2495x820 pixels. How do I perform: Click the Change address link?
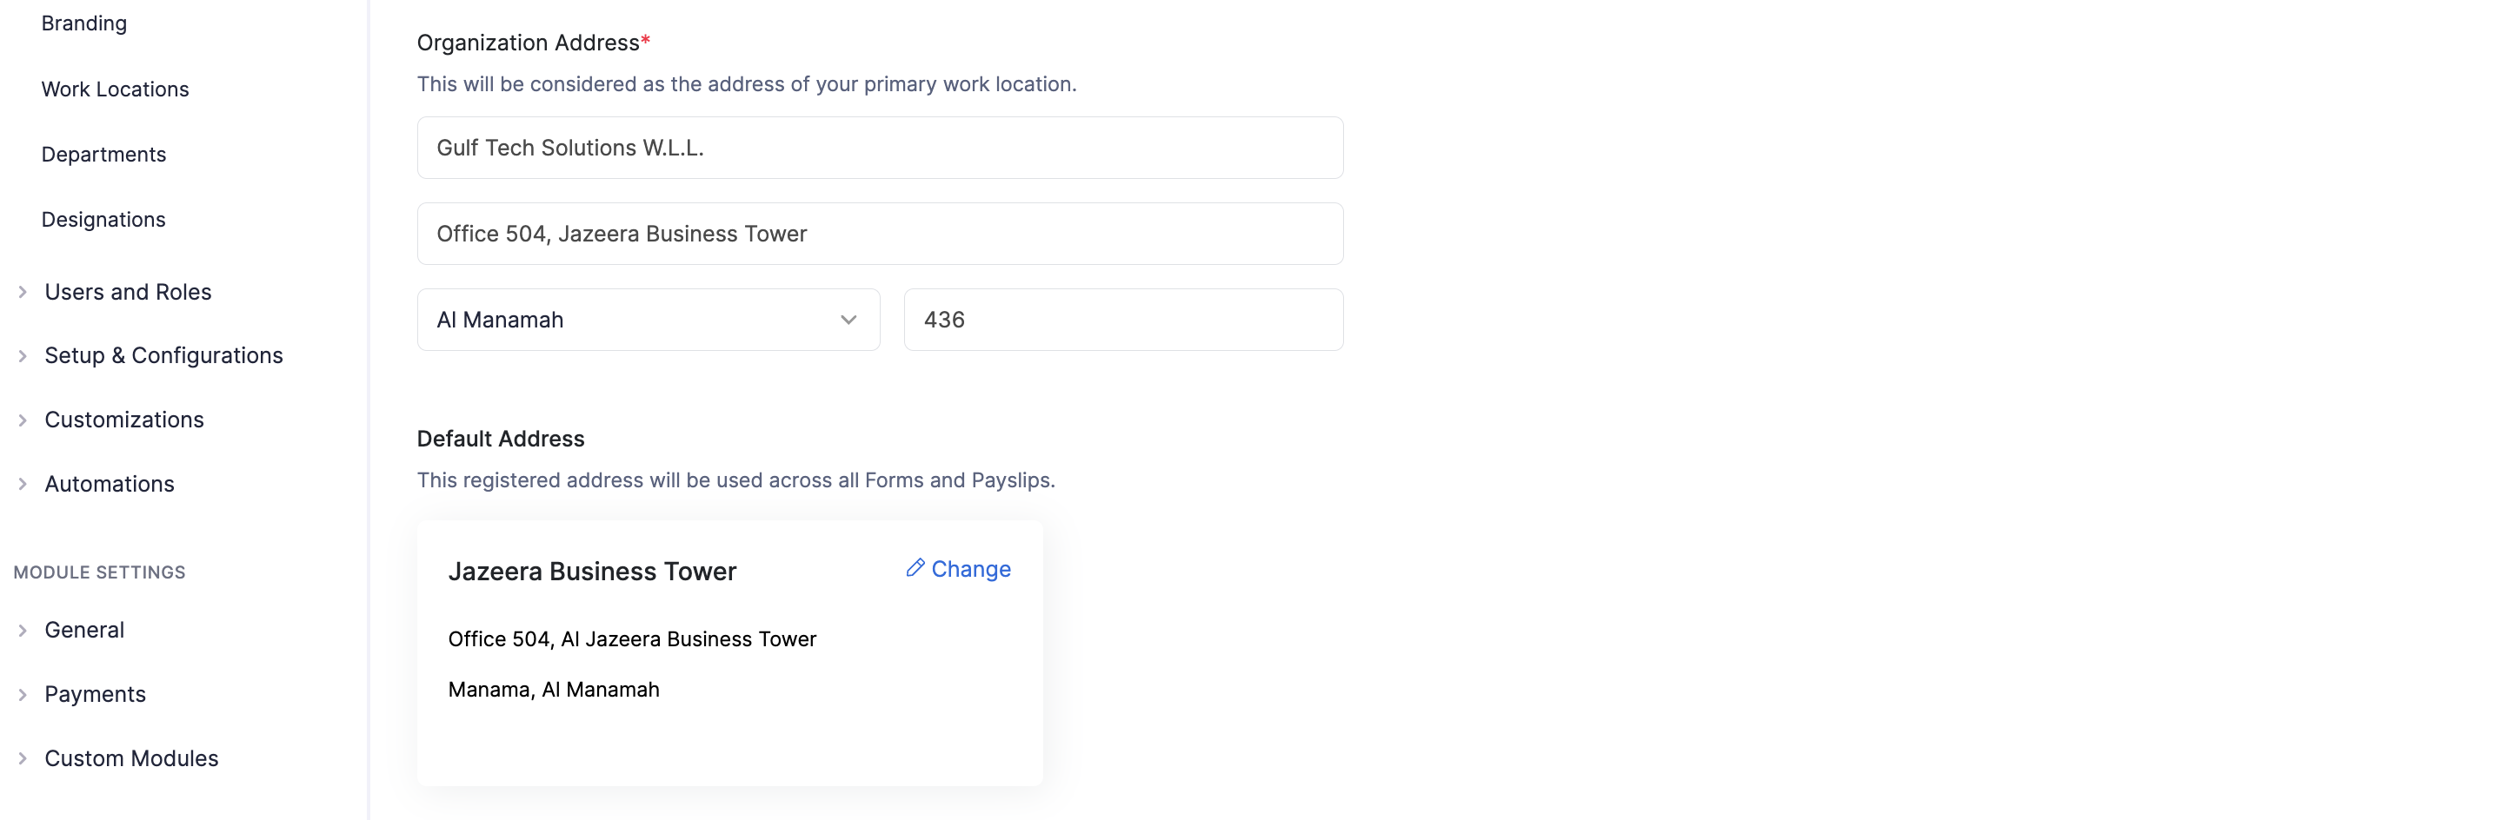pyautogui.click(x=970, y=569)
